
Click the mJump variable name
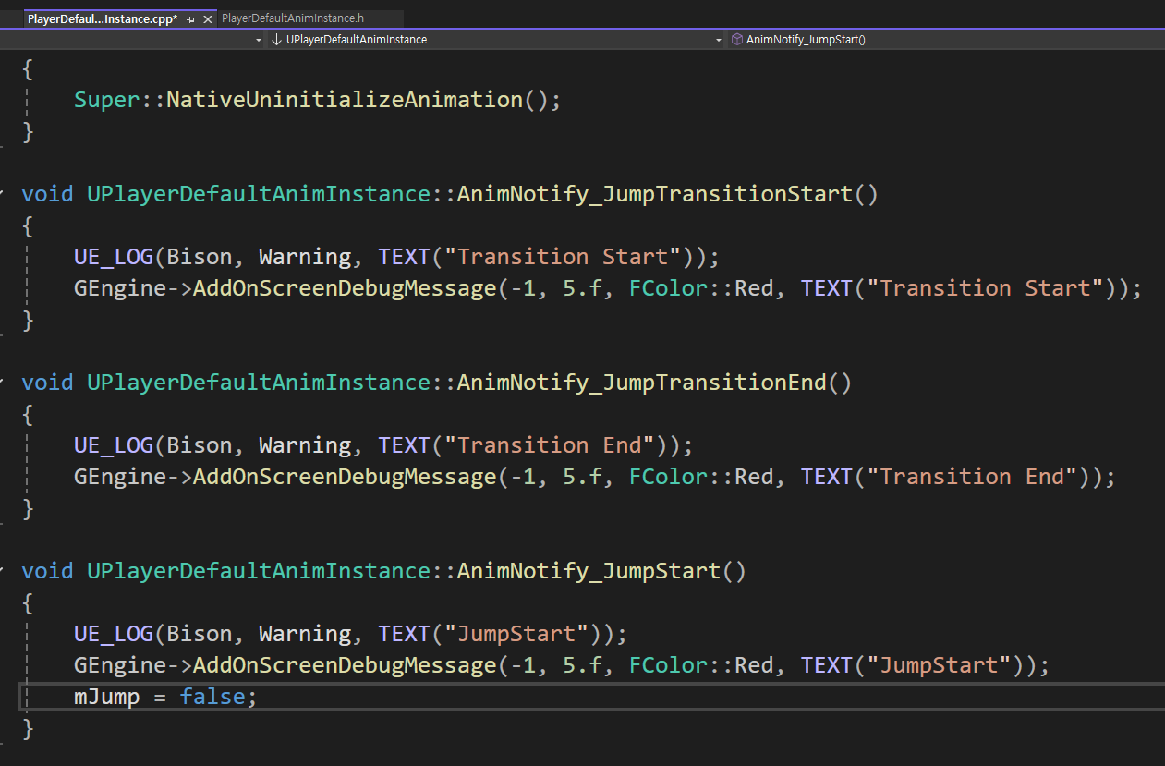[107, 697]
